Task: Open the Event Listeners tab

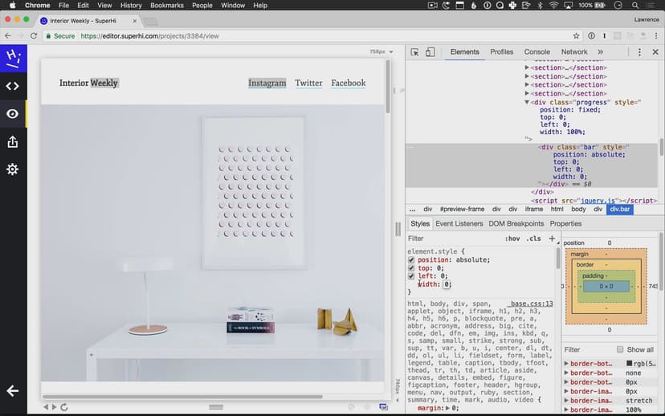Action: tap(459, 224)
